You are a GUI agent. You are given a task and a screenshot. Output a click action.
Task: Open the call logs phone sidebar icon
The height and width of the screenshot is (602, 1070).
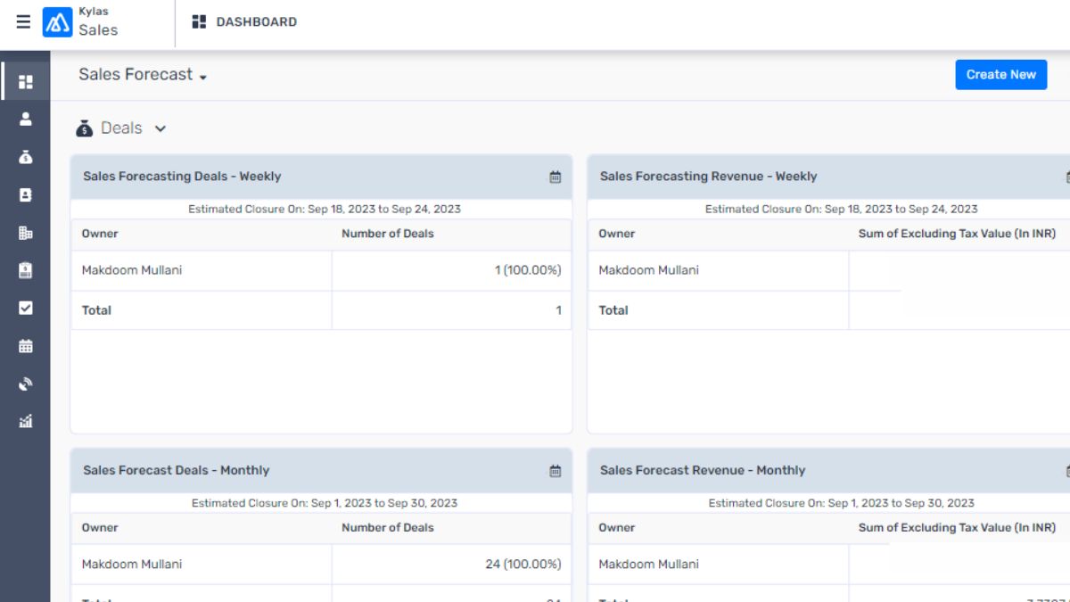26,384
